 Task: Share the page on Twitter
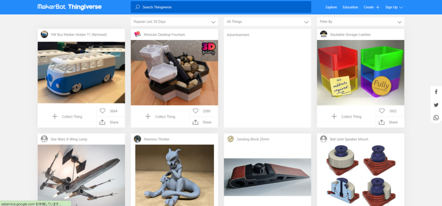(x=436, y=105)
